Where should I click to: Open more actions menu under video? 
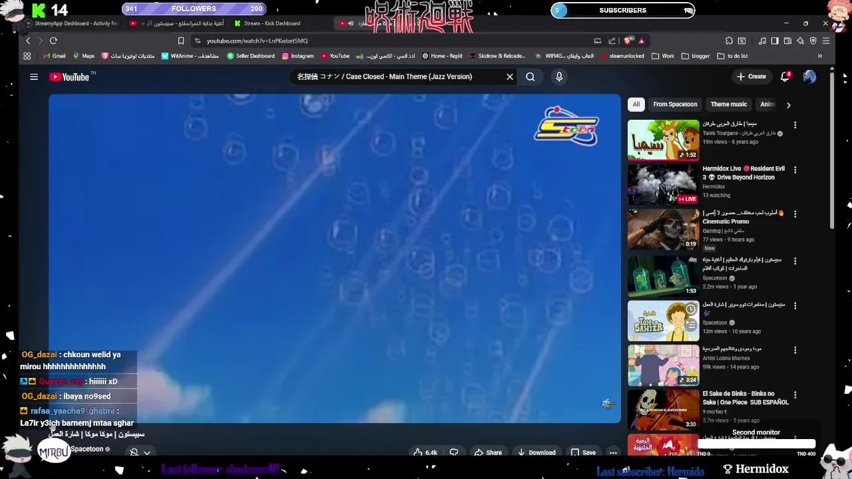pyautogui.click(x=613, y=452)
